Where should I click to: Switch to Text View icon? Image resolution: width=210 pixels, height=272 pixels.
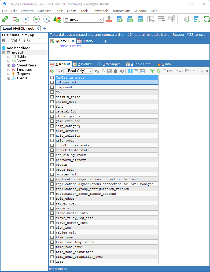(x=142, y=71)
